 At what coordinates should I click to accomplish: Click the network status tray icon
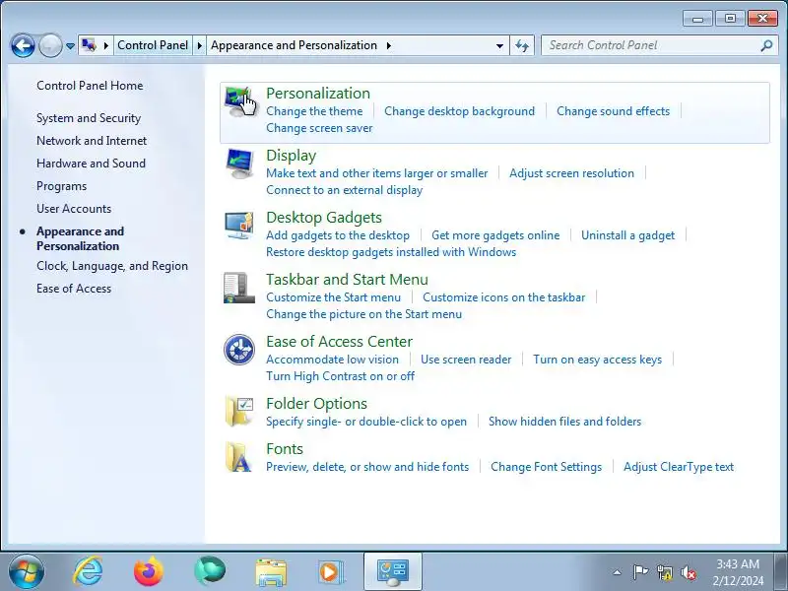pos(664,572)
